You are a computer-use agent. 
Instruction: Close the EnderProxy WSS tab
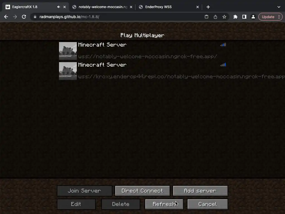coord(198,7)
